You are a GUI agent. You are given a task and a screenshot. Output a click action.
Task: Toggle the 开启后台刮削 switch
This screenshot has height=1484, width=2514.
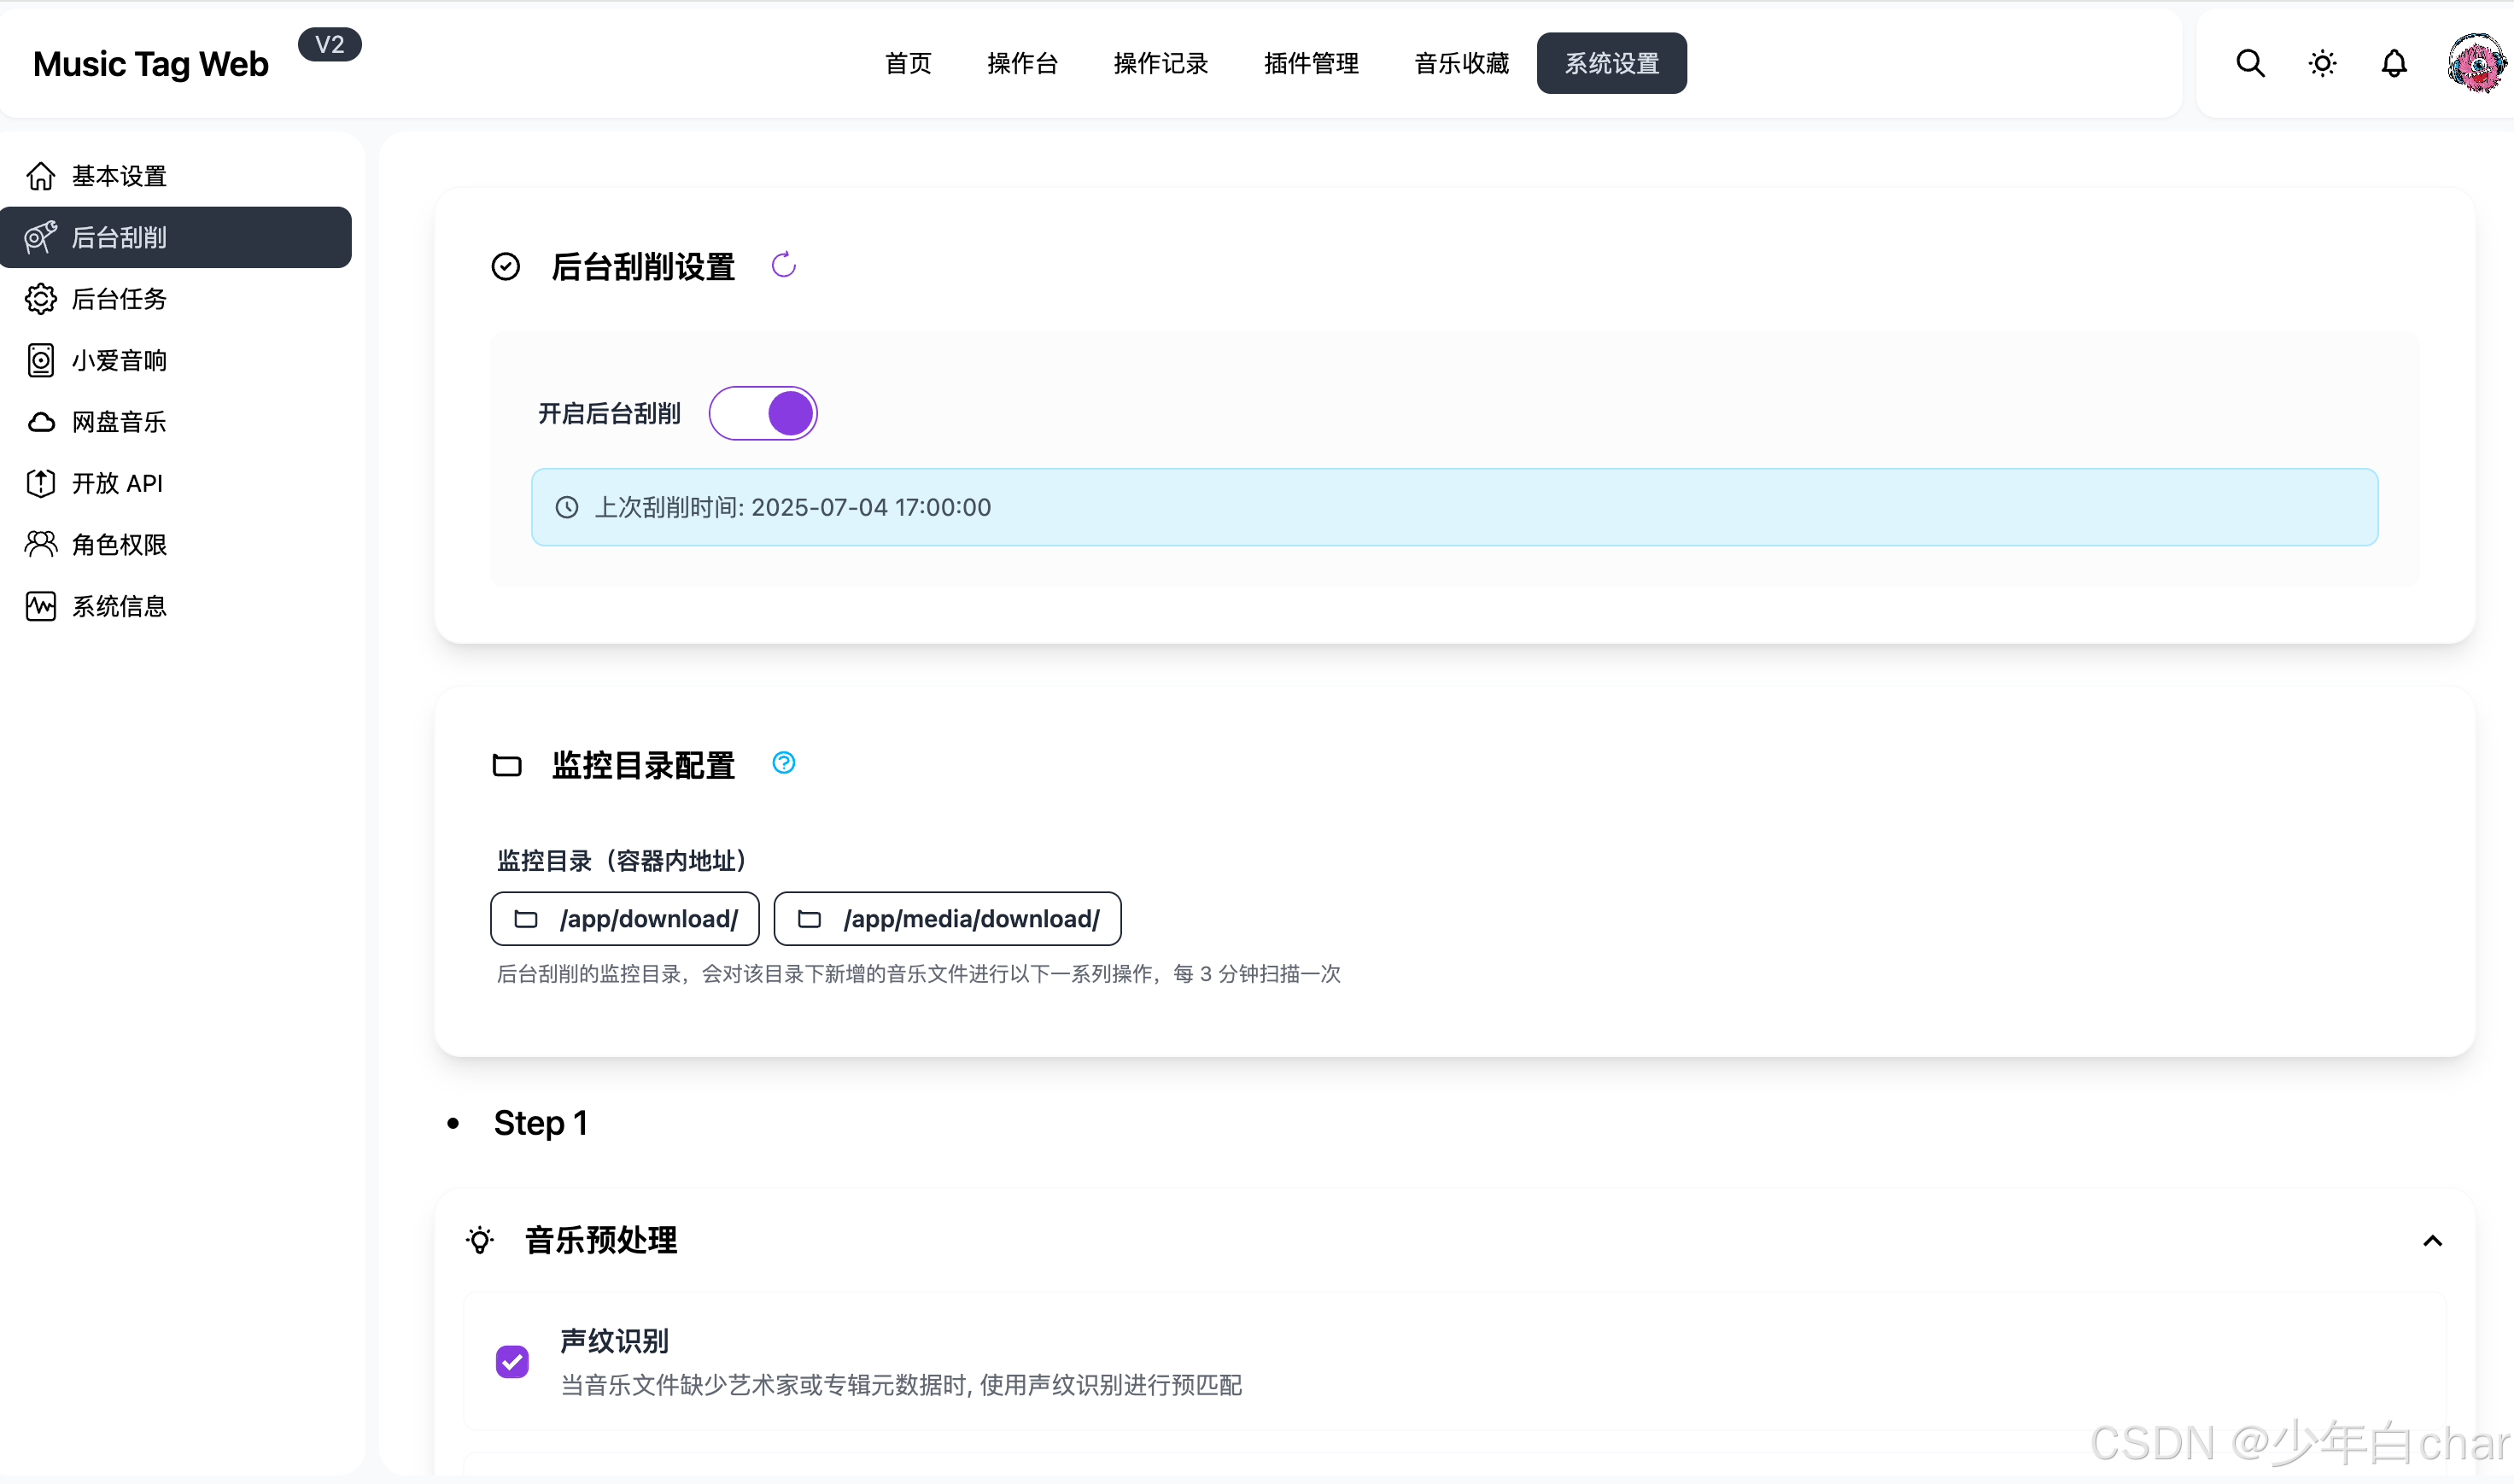click(x=763, y=413)
